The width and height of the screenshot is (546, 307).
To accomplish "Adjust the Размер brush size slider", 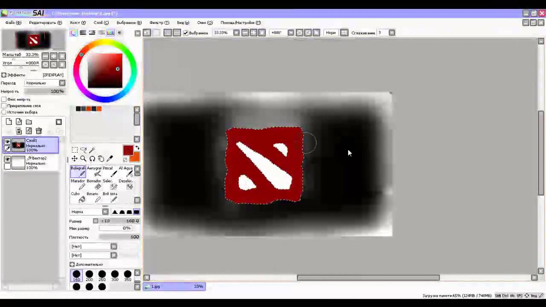I will coord(119,221).
